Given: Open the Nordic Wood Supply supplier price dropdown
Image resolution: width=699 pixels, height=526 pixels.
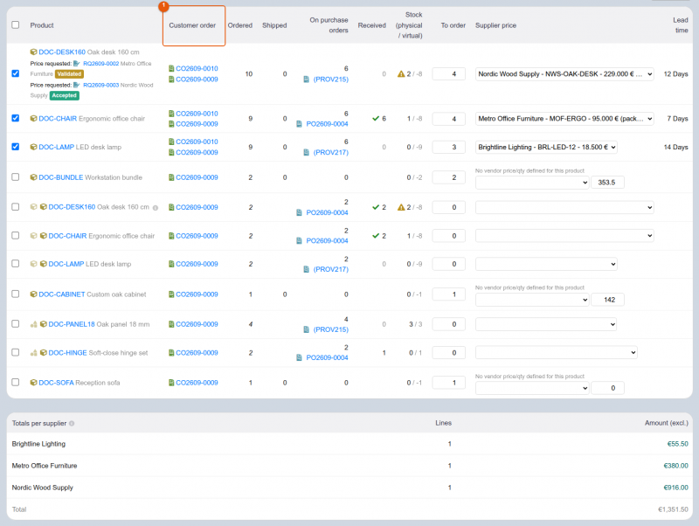Looking at the screenshot, I should [564, 74].
